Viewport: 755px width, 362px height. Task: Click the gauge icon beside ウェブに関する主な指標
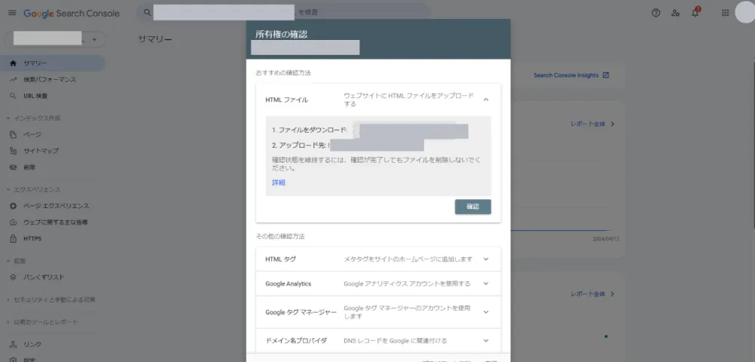[x=14, y=222]
